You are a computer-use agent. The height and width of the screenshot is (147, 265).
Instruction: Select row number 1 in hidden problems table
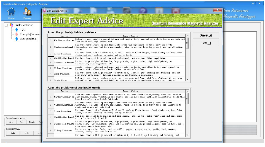tap(51, 40)
